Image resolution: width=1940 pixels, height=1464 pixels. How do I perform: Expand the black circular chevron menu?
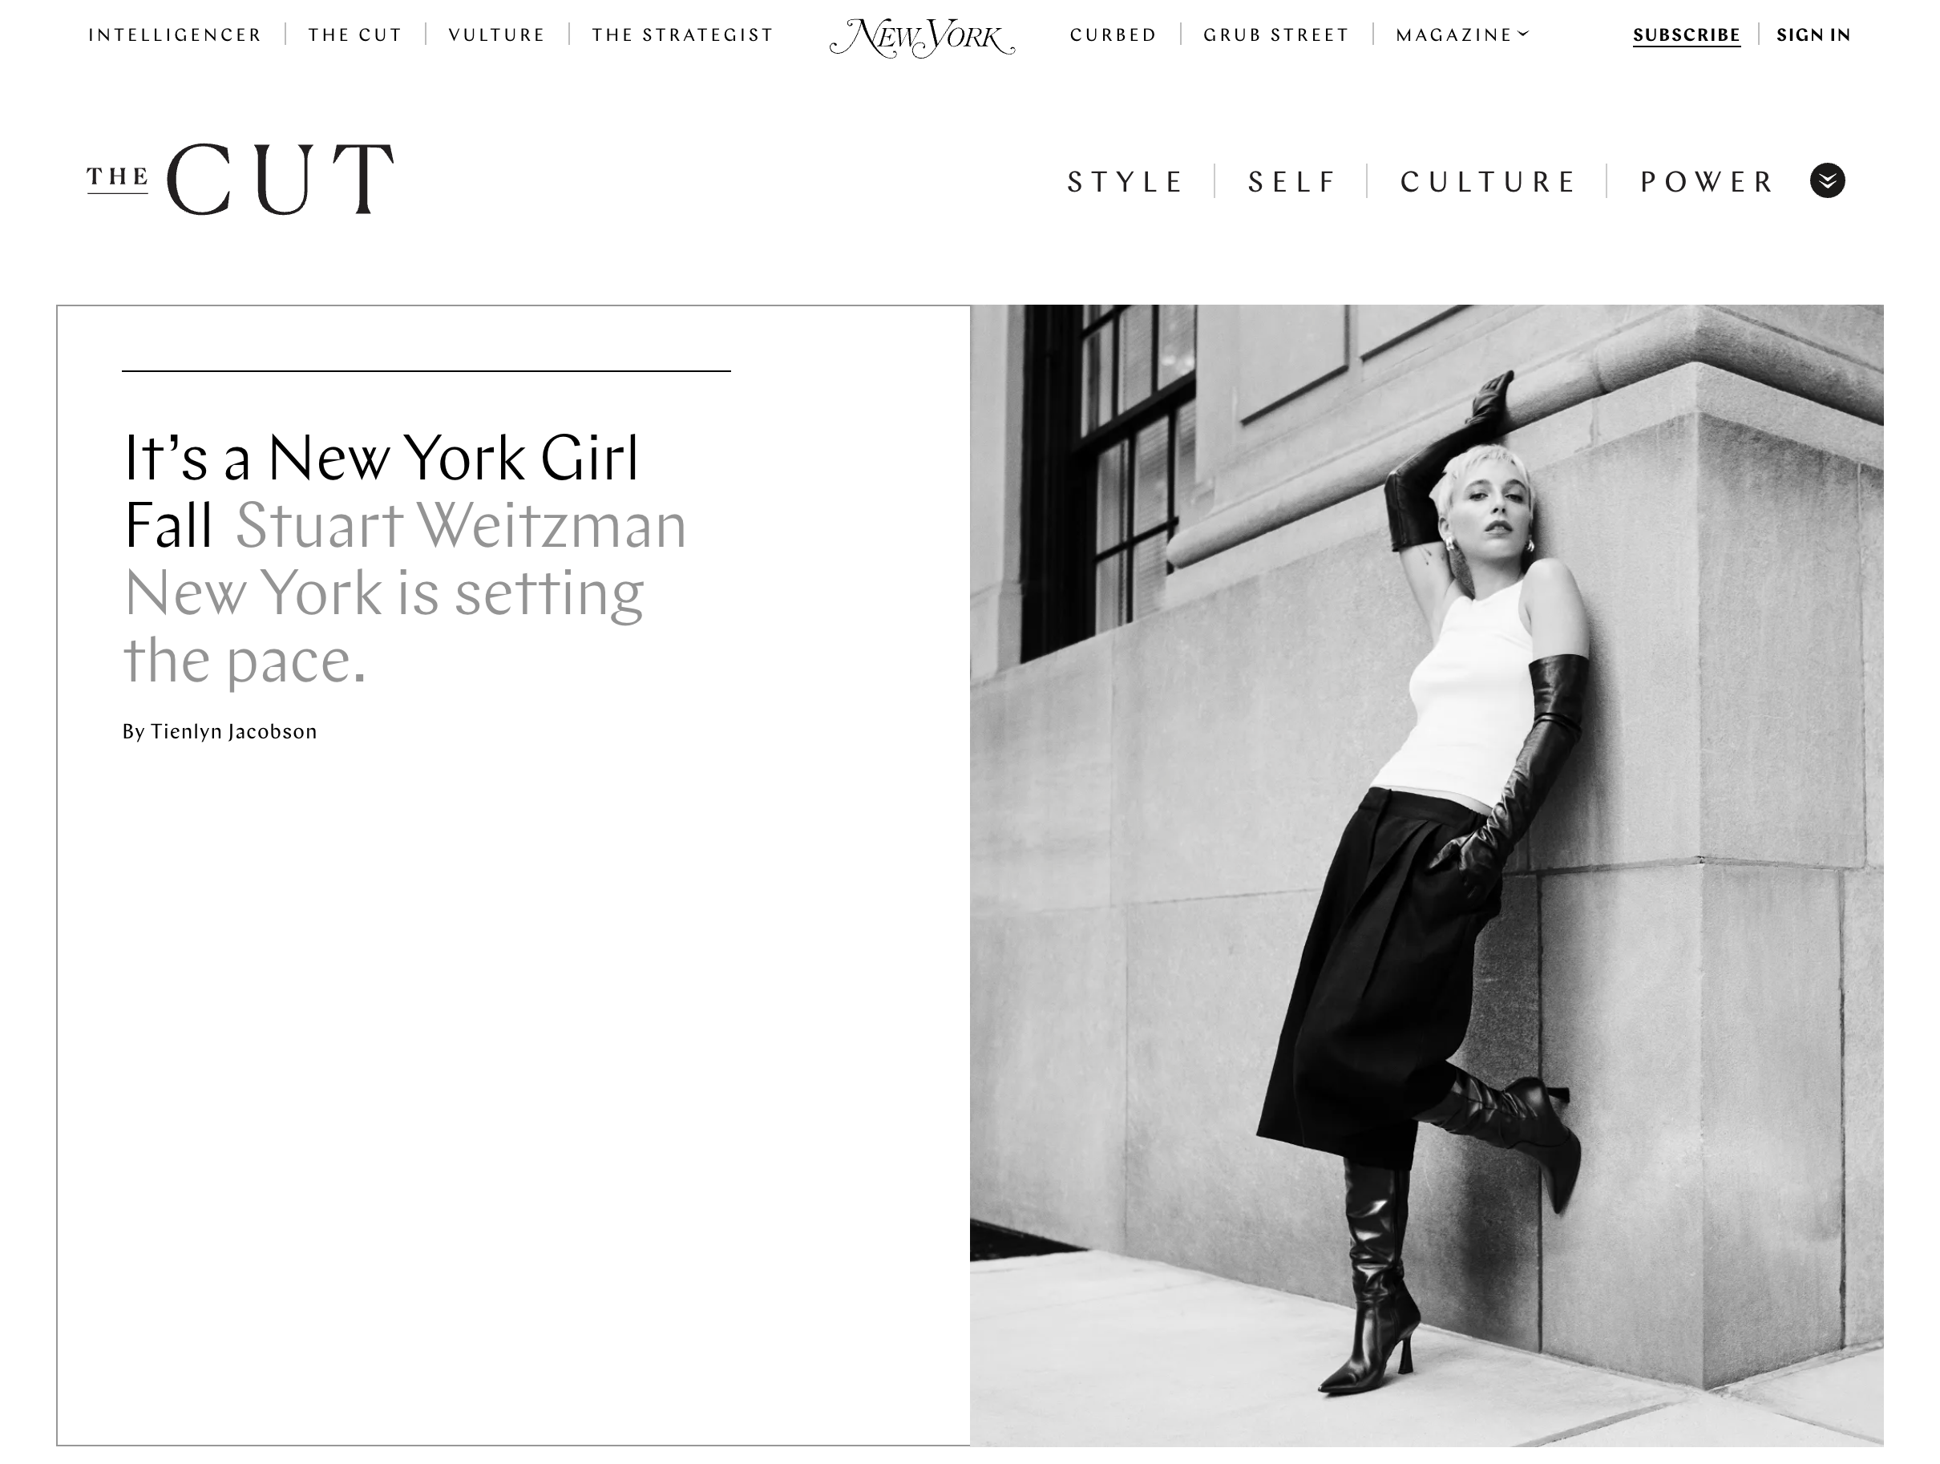(x=1828, y=180)
